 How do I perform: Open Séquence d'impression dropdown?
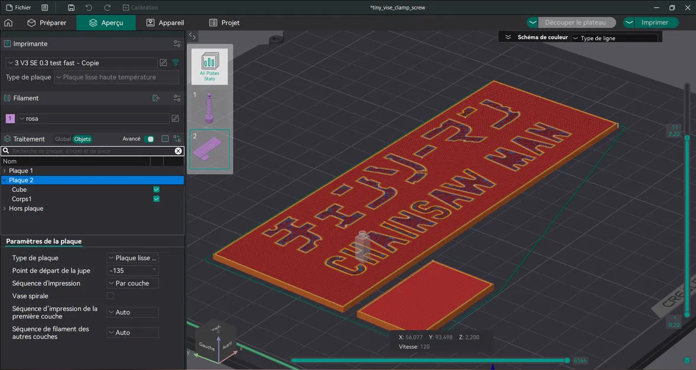(x=133, y=283)
